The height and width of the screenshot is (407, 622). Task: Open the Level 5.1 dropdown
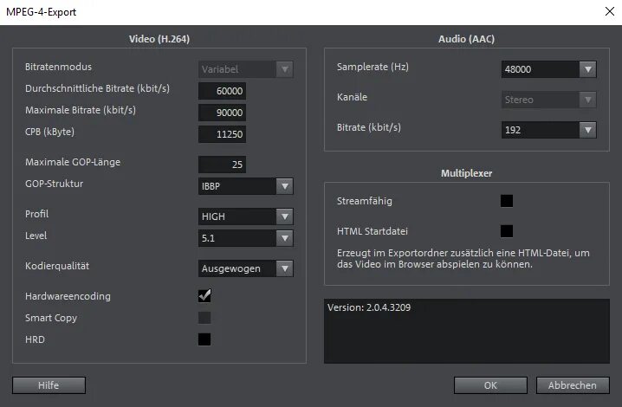click(245, 238)
